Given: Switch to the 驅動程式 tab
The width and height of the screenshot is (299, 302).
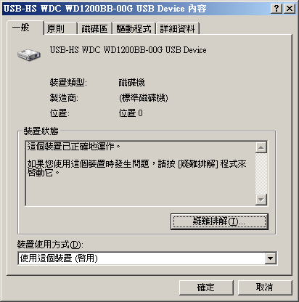Looking at the screenshot, I should [x=134, y=28].
